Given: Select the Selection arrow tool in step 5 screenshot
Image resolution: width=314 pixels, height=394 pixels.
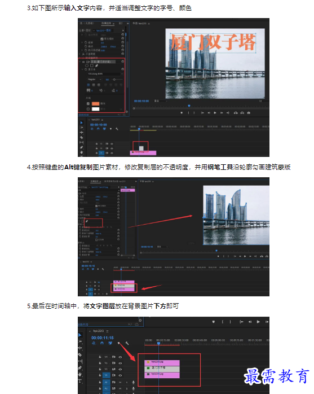Looking at the screenshot, I should [80, 335].
